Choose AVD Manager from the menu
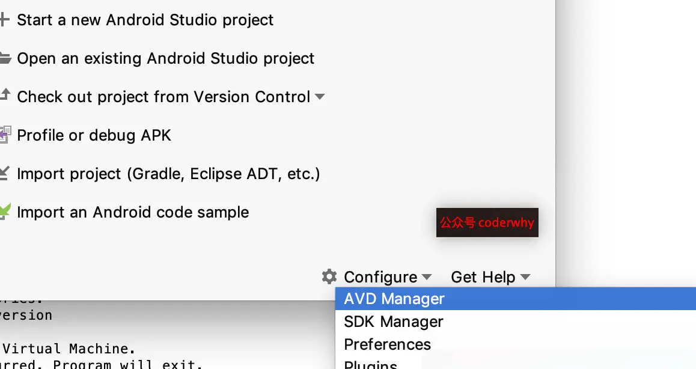The width and height of the screenshot is (696, 369). tap(516, 299)
